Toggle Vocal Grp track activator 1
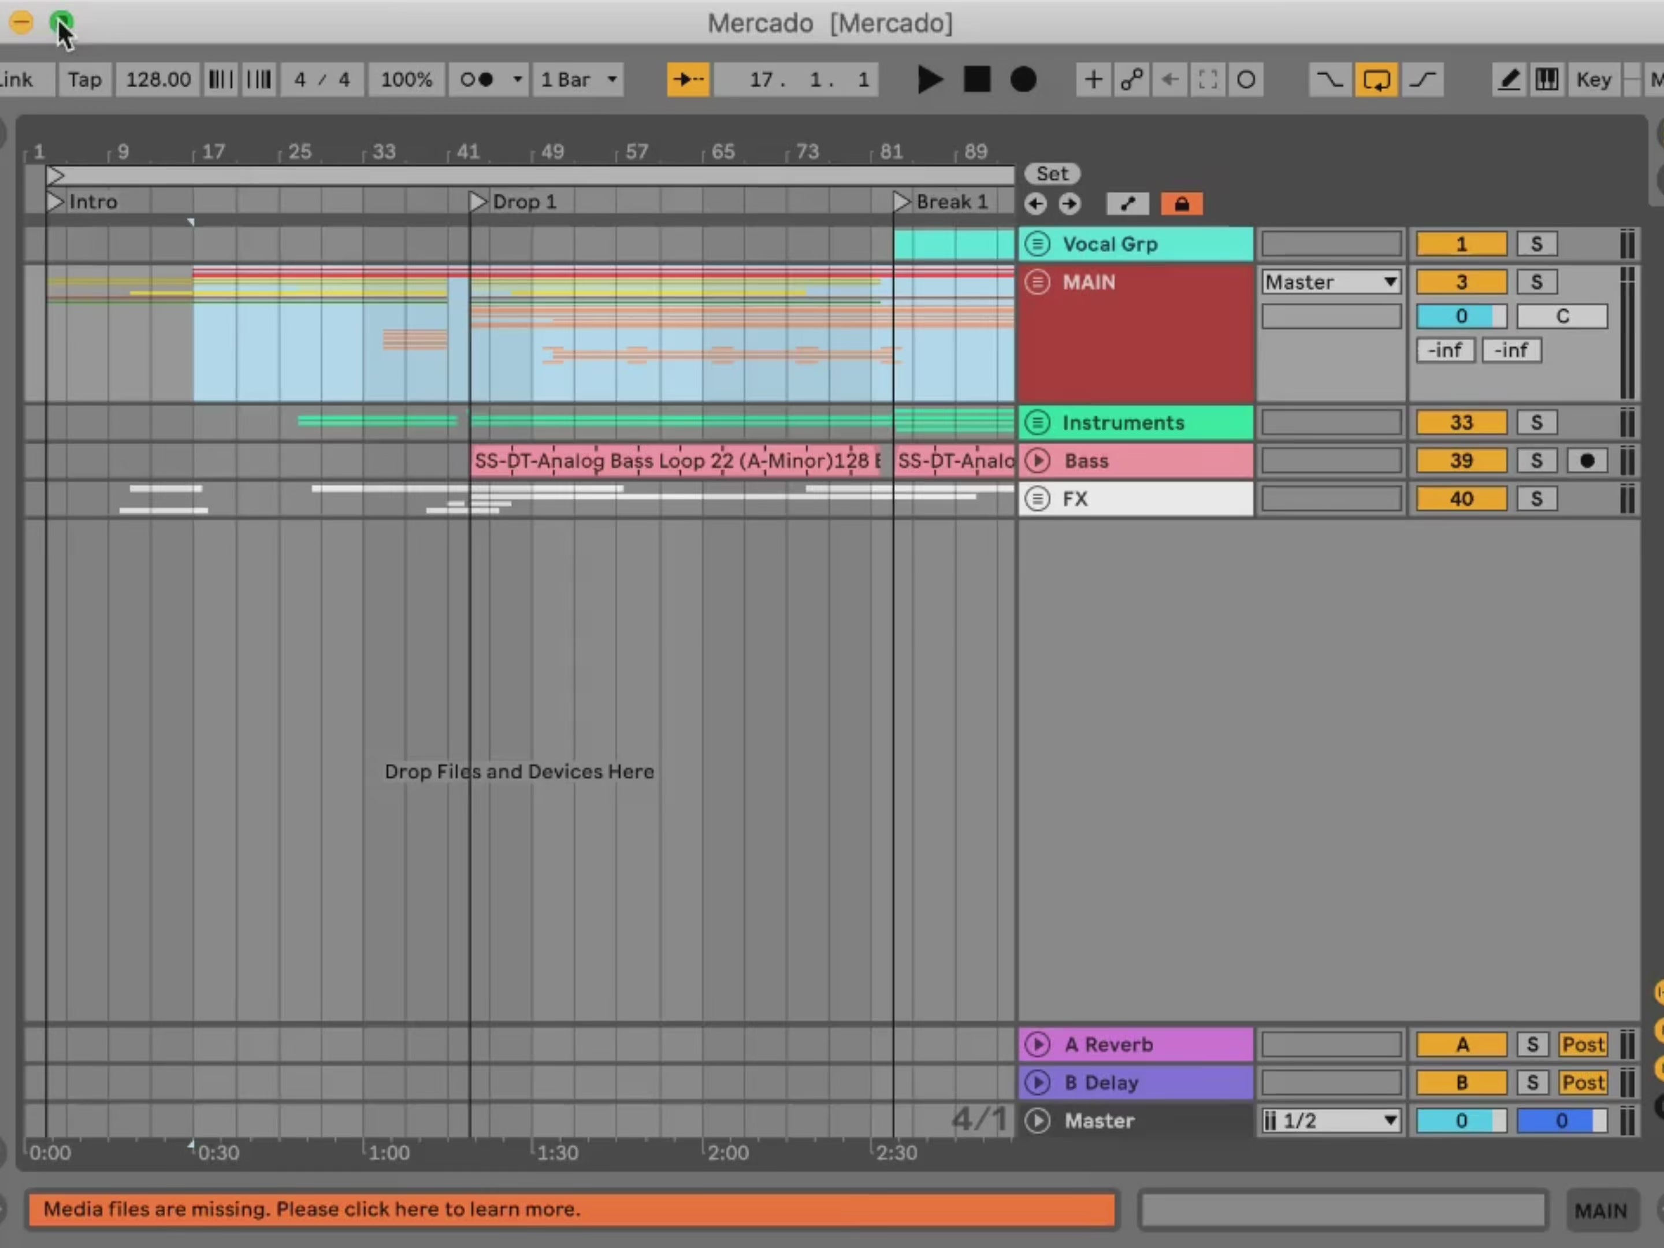The image size is (1664, 1248). tap(1461, 244)
